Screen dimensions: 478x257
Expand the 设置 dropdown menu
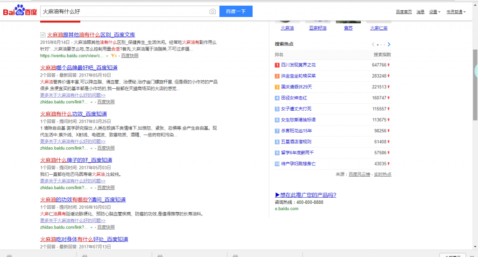(435, 12)
